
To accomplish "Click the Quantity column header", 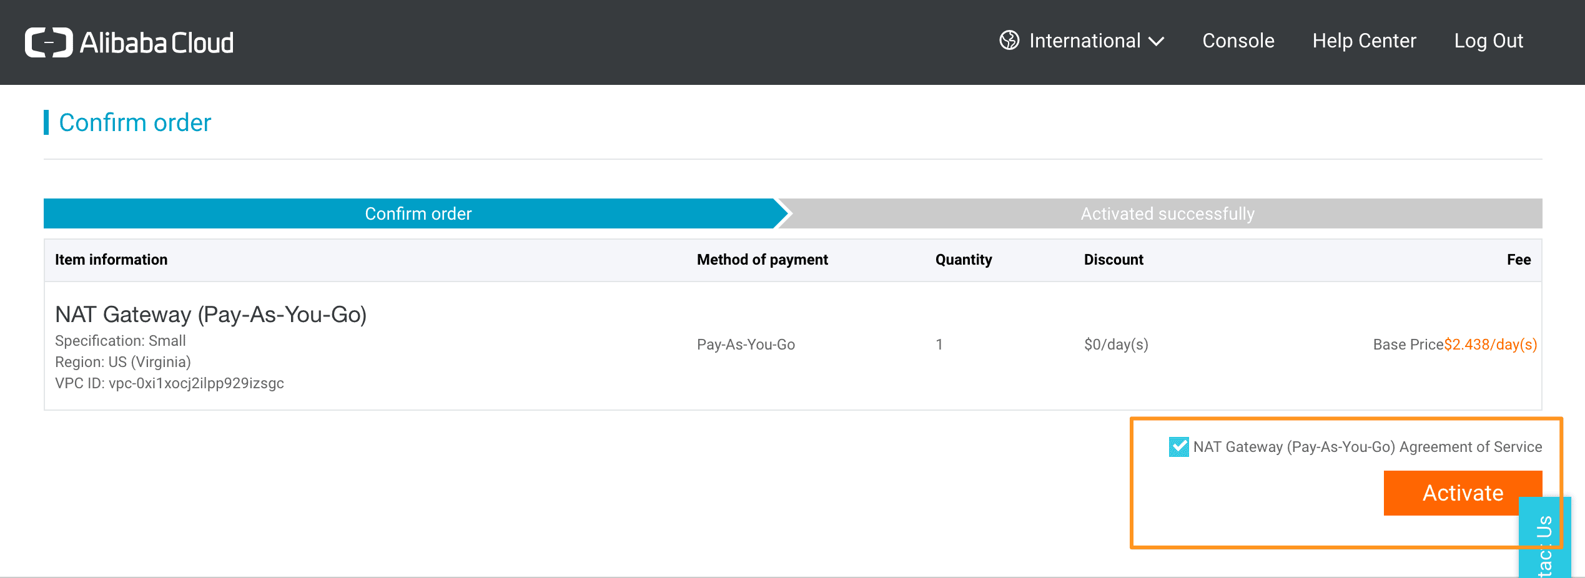I will [963, 260].
